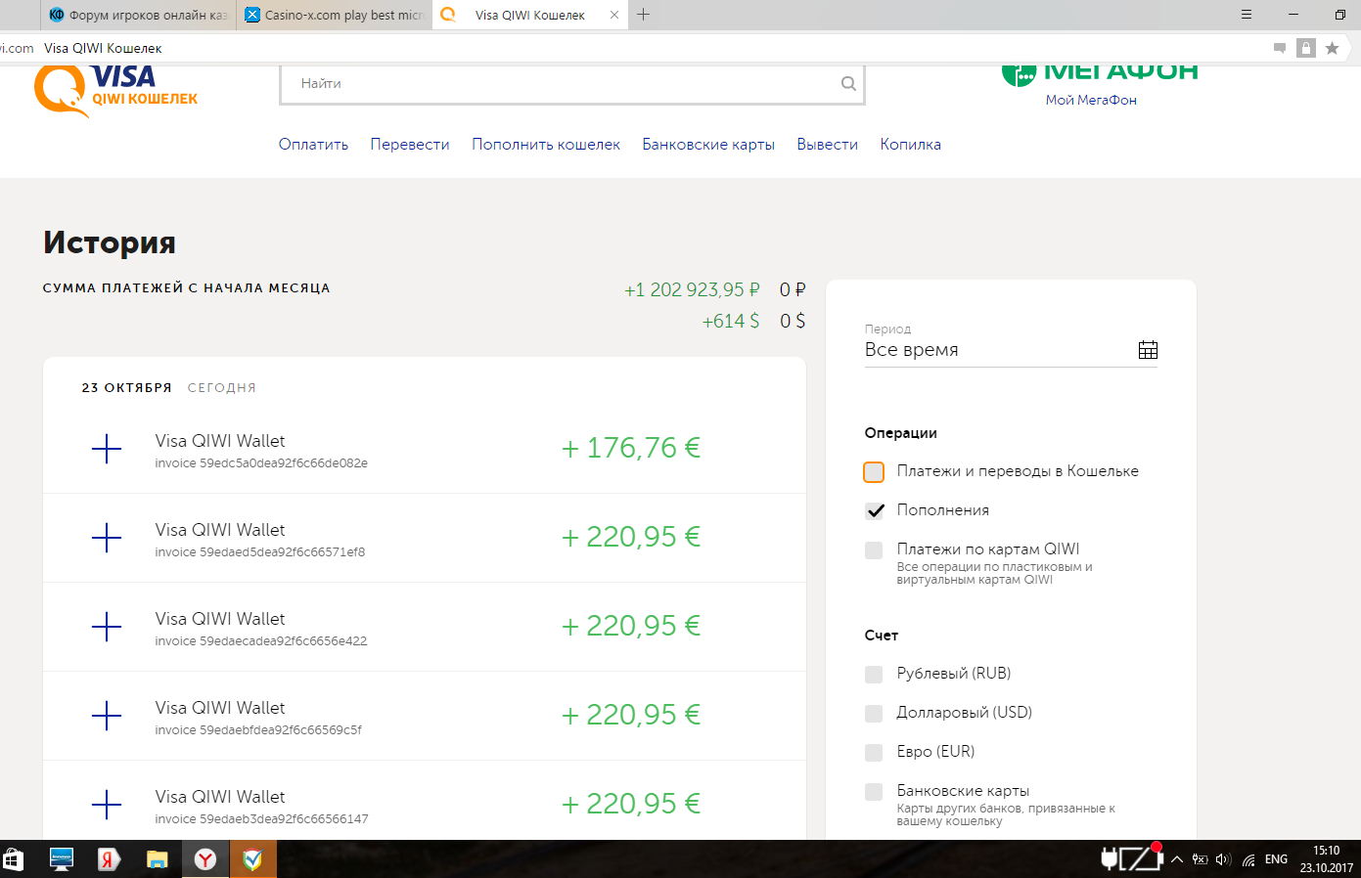Image resolution: width=1361 pixels, height=878 pixels.
Task: Tick the 'Долларовый (USD)' account checkbox
Action: (874, 713)
